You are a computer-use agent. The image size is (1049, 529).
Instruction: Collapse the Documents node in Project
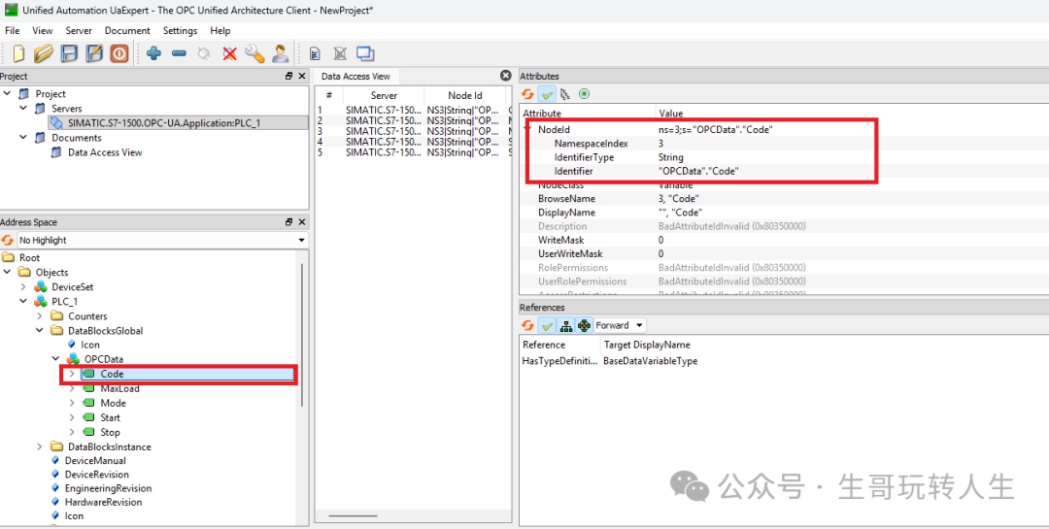23,138
